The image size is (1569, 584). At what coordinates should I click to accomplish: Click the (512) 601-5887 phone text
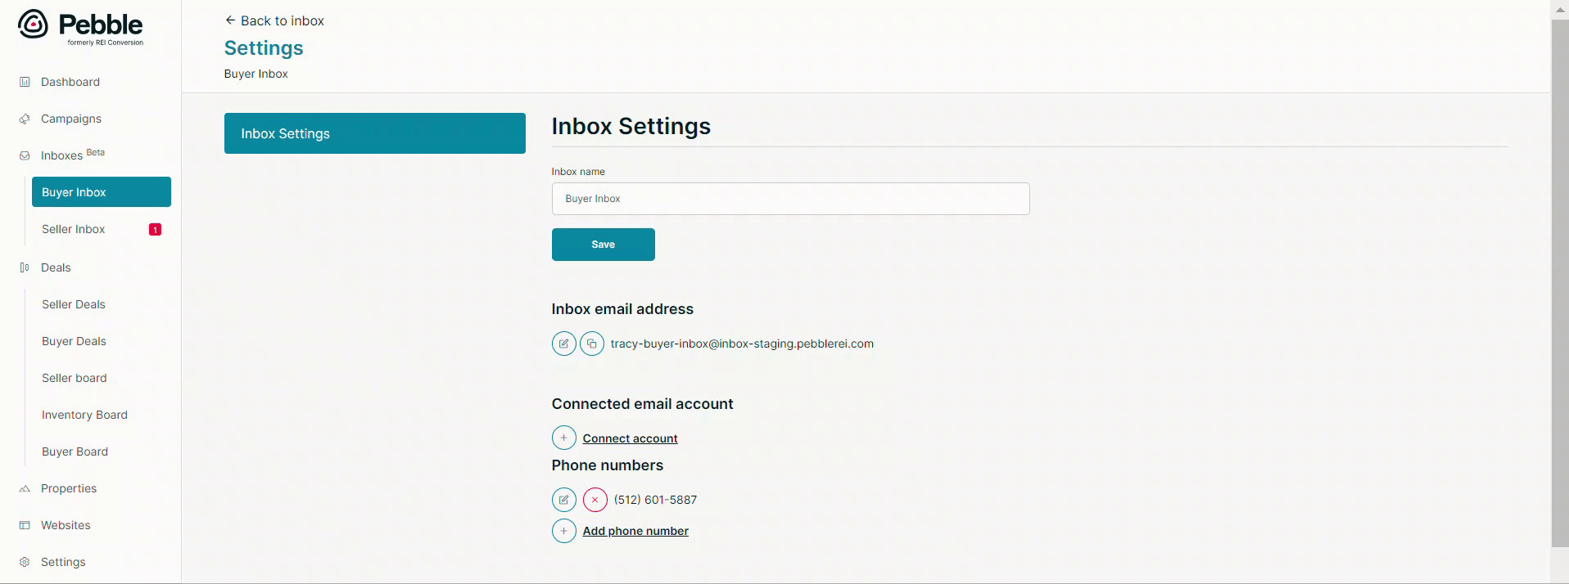(656, 500)
